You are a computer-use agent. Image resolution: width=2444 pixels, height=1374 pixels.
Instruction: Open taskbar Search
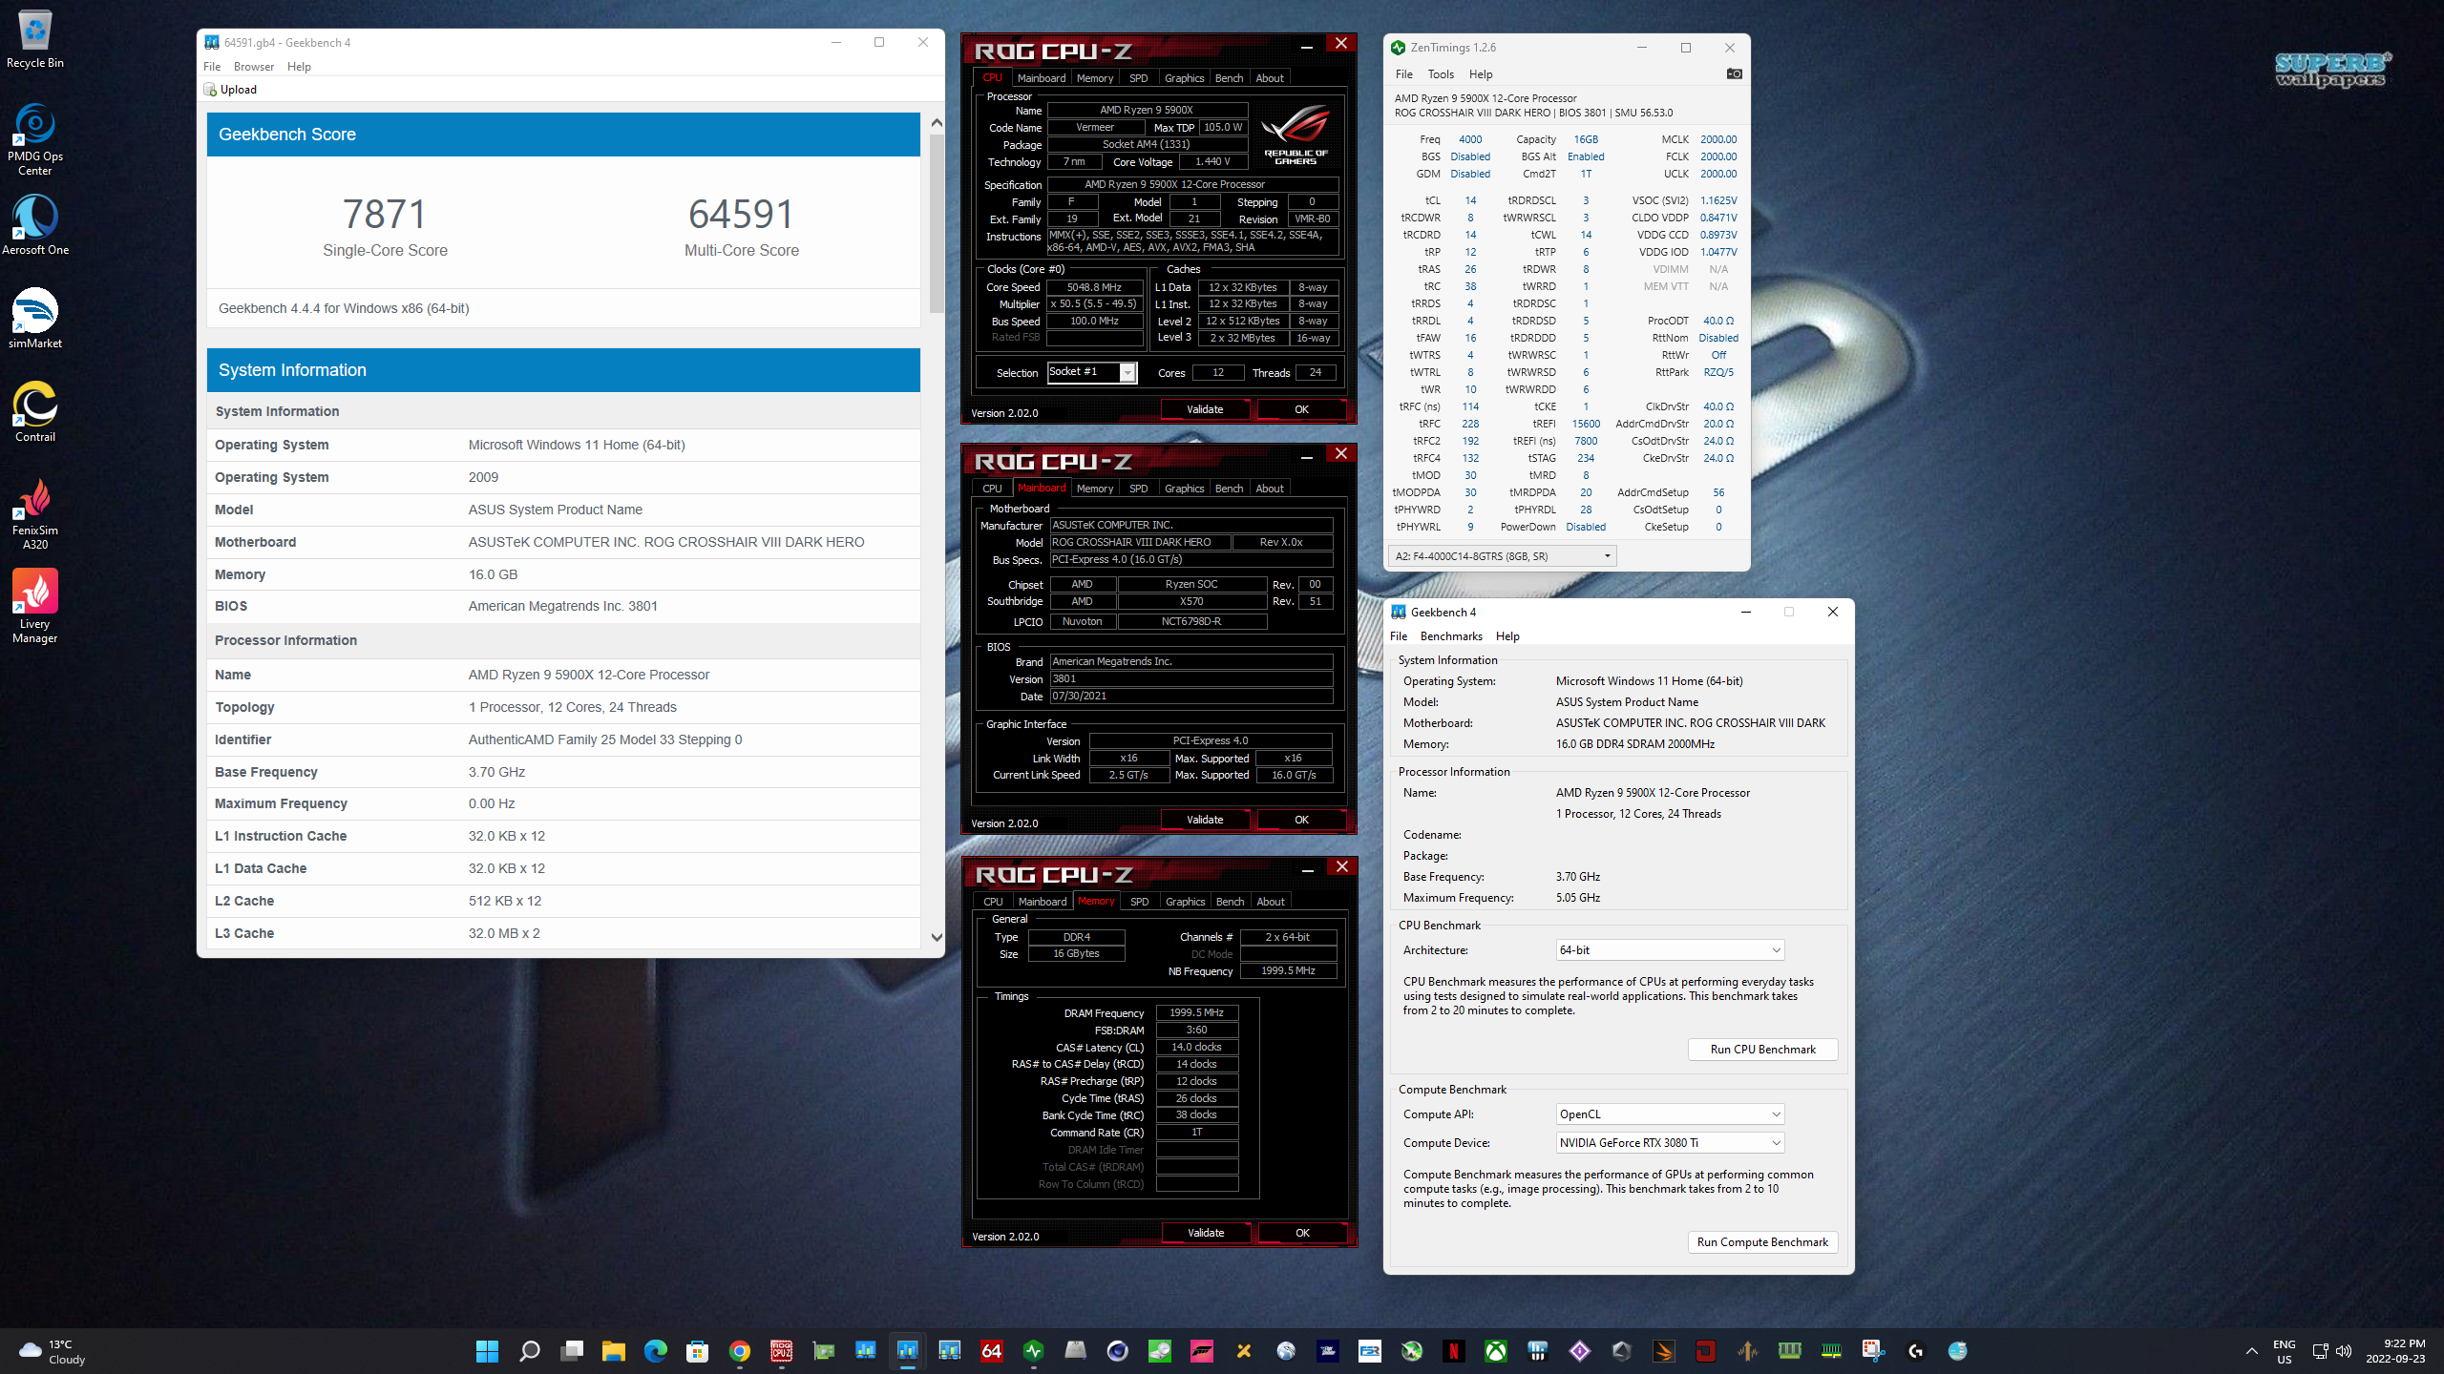pos(529,1350)
